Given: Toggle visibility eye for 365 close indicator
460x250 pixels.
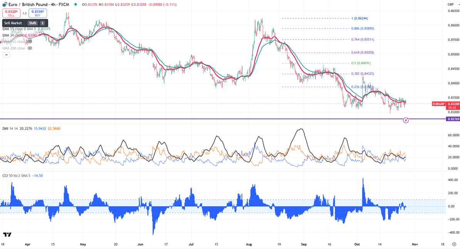Looking at the screenshot, I should coord(30,42).
